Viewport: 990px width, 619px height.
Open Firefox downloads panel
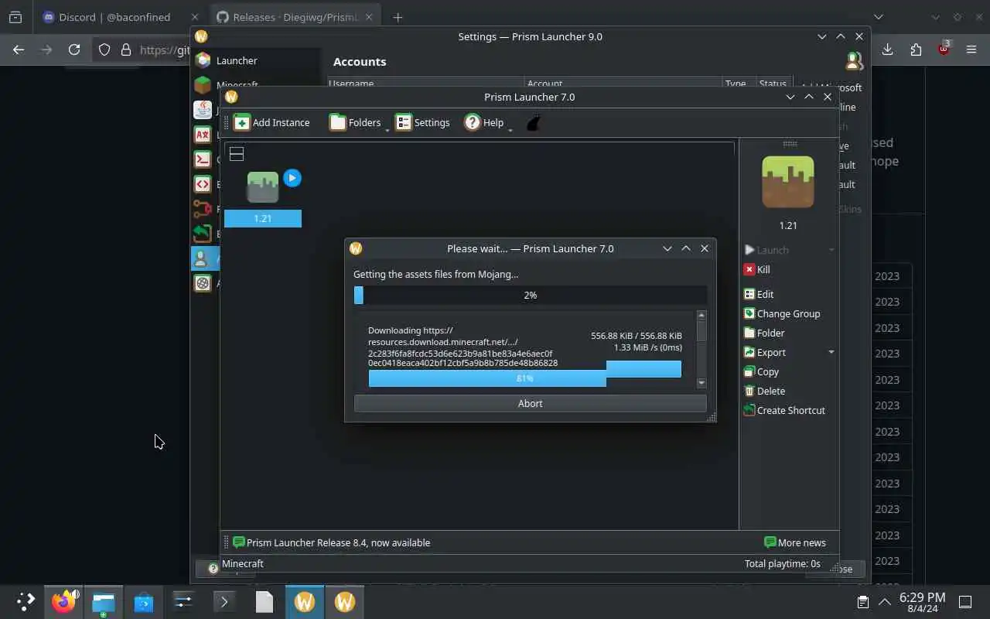(887, 50)
